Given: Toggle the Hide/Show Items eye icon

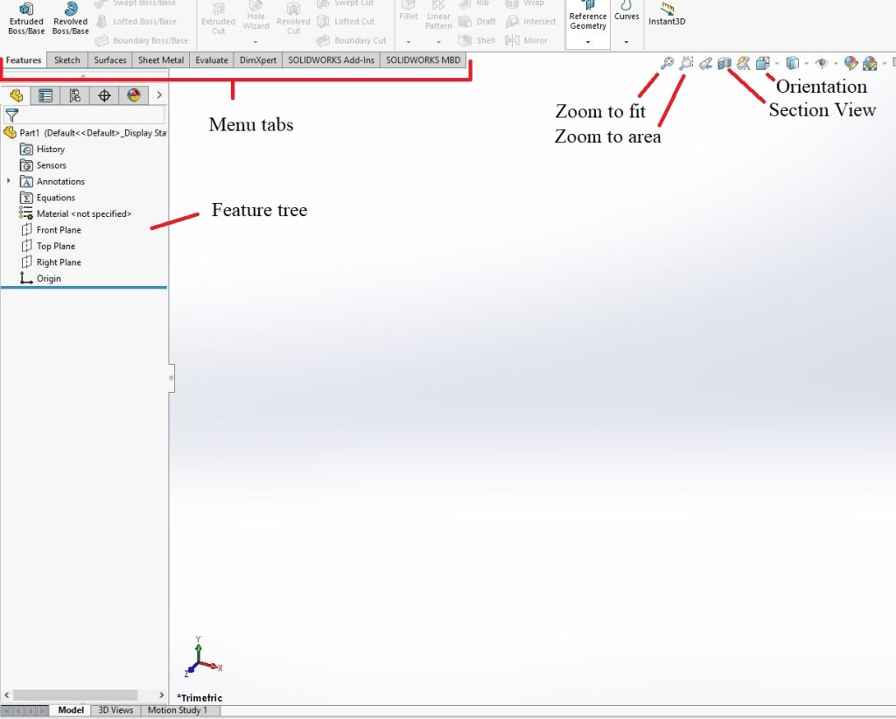Looking at the screenshot, I should 821,63.
